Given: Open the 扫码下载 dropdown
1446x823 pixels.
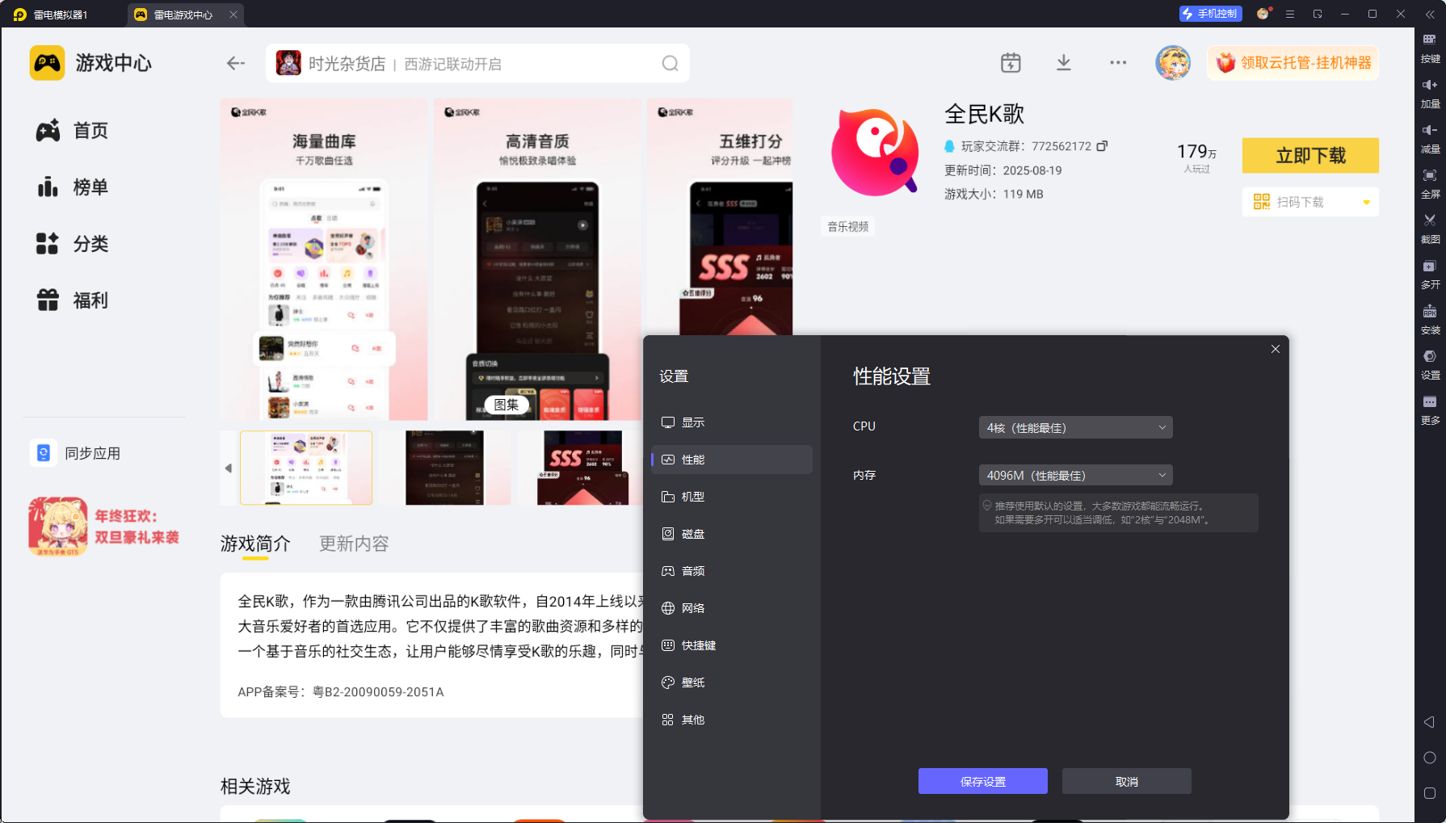Looking at the screenshot, I should point(1310,202).
